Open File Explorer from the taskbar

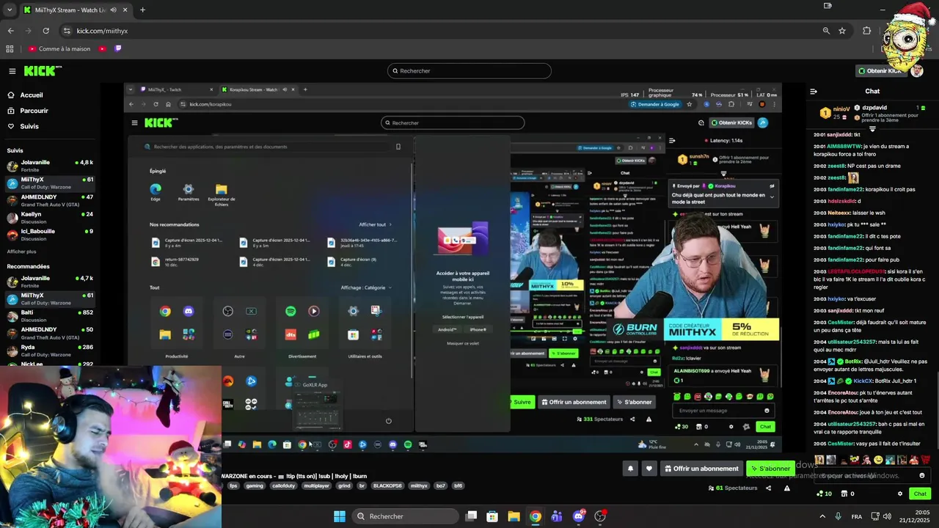514,516
